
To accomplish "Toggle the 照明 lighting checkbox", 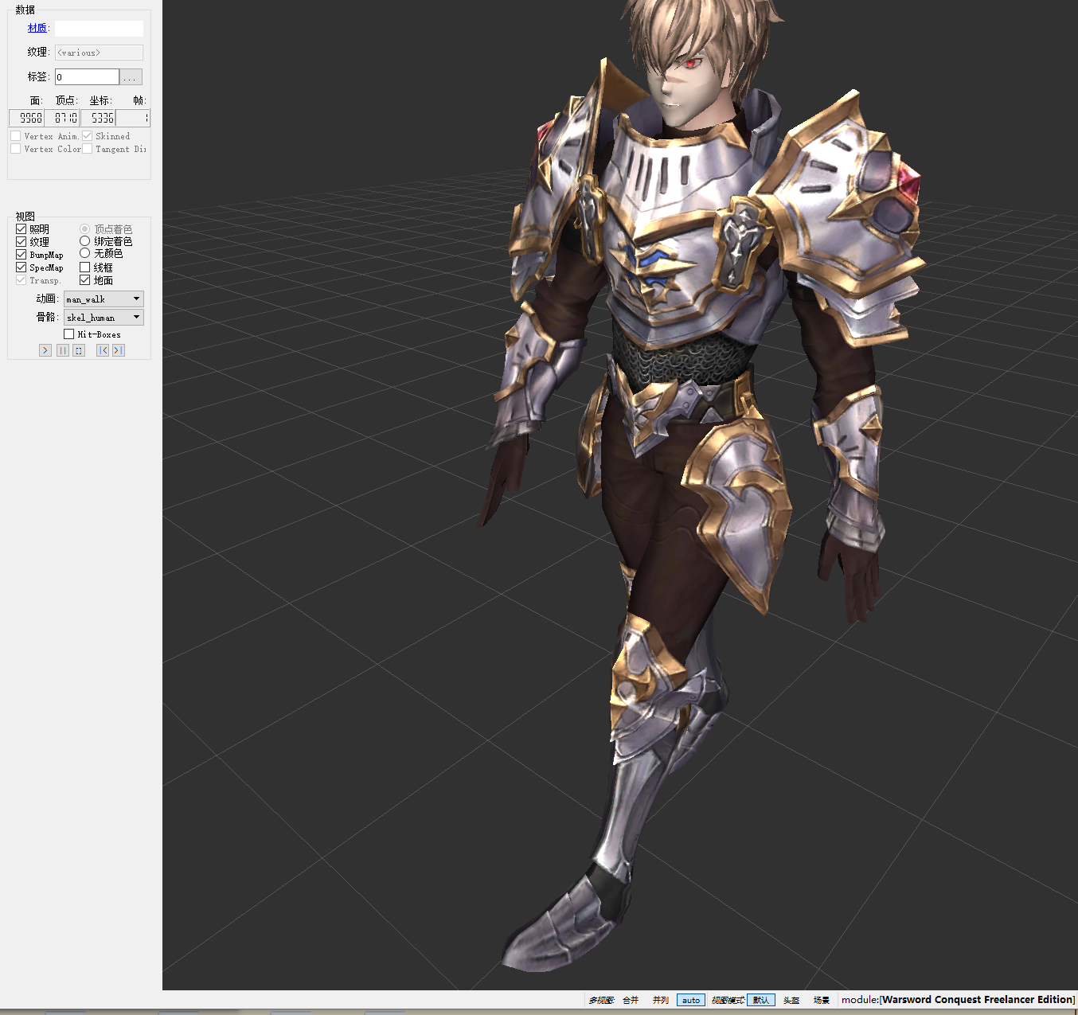I will point(21,229).
